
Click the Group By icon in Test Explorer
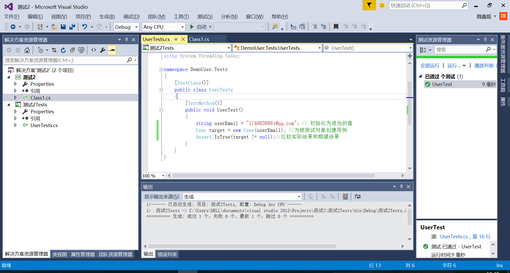click(x=423, y=50)
